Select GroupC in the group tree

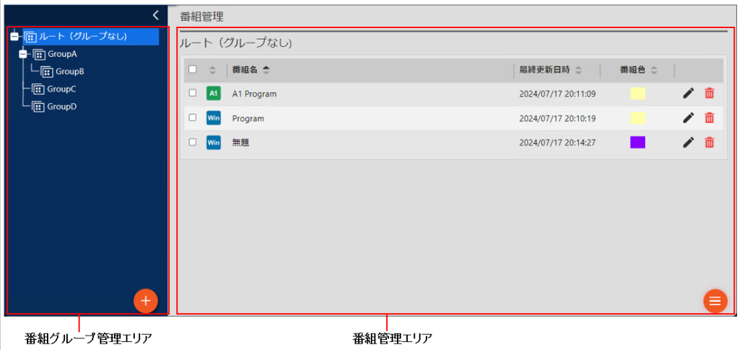(x=62, y=89)
